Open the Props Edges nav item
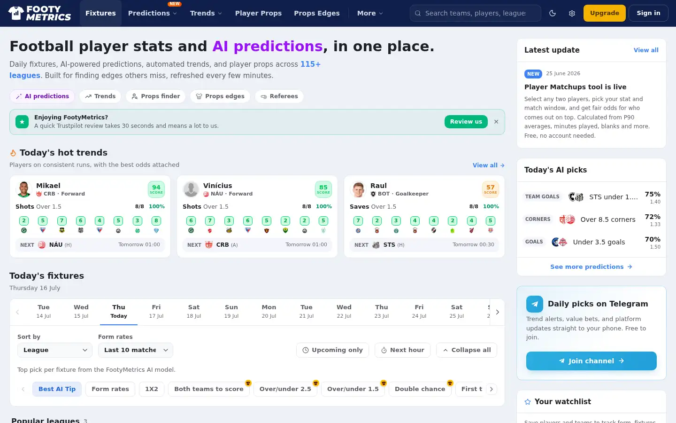Viewport: 676px width, 423px height. pos(317,13)
